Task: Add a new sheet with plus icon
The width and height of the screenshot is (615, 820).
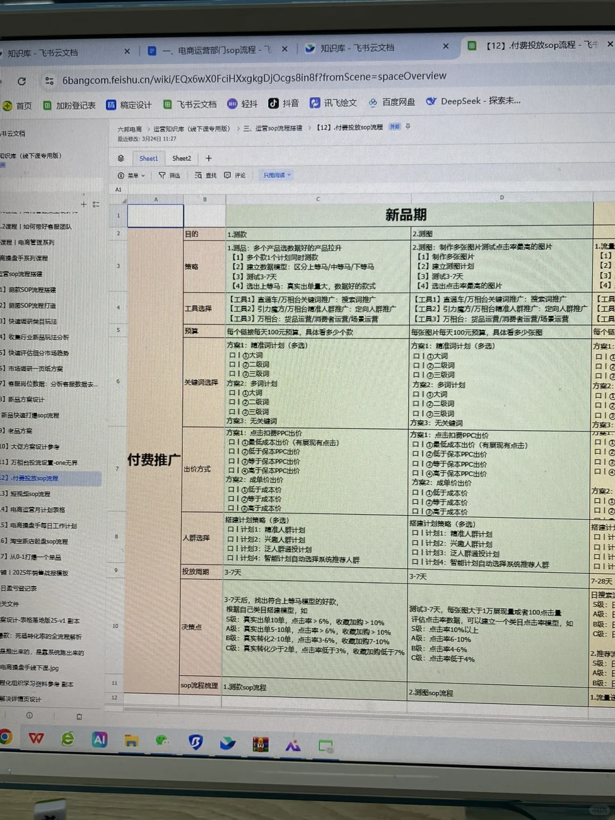Action: [208, 158]
